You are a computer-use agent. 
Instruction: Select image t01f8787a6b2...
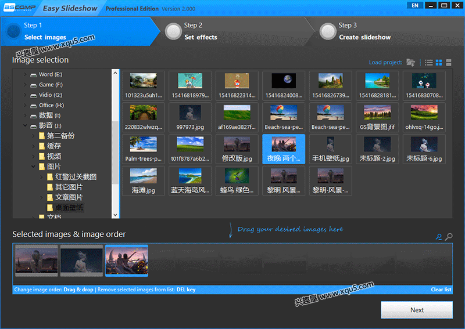click(x=190, y=149)
